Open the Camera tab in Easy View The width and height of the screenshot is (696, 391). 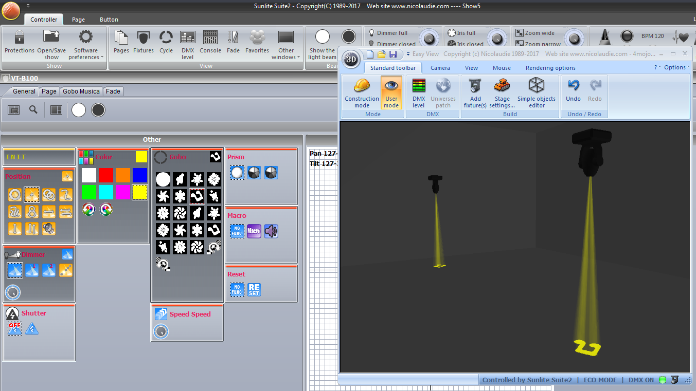pos(440,68)
